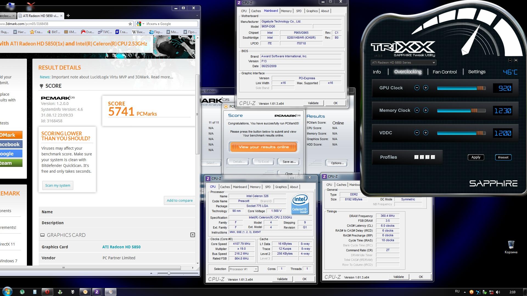
Task: Increase GPU Clock with the plus icon
Action: [425, 88]
